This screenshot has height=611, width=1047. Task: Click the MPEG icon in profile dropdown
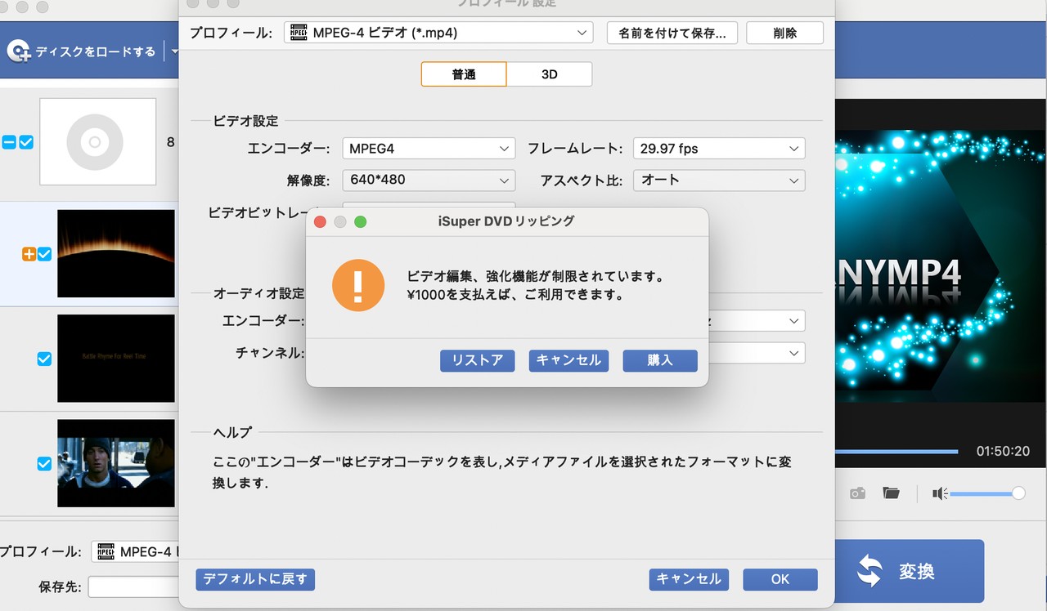point(299,33)
